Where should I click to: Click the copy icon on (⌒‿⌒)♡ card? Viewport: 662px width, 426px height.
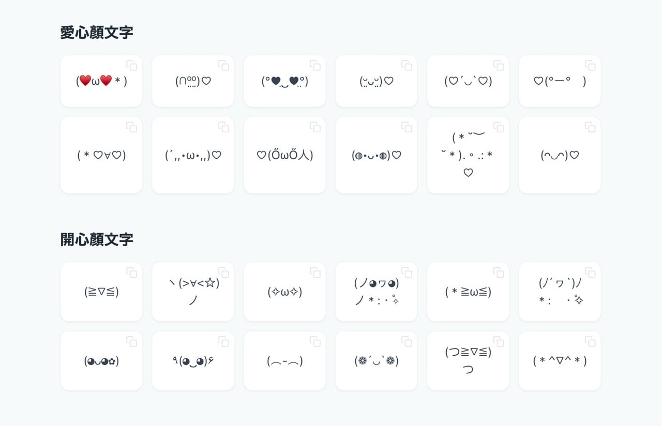coord(590,127)
